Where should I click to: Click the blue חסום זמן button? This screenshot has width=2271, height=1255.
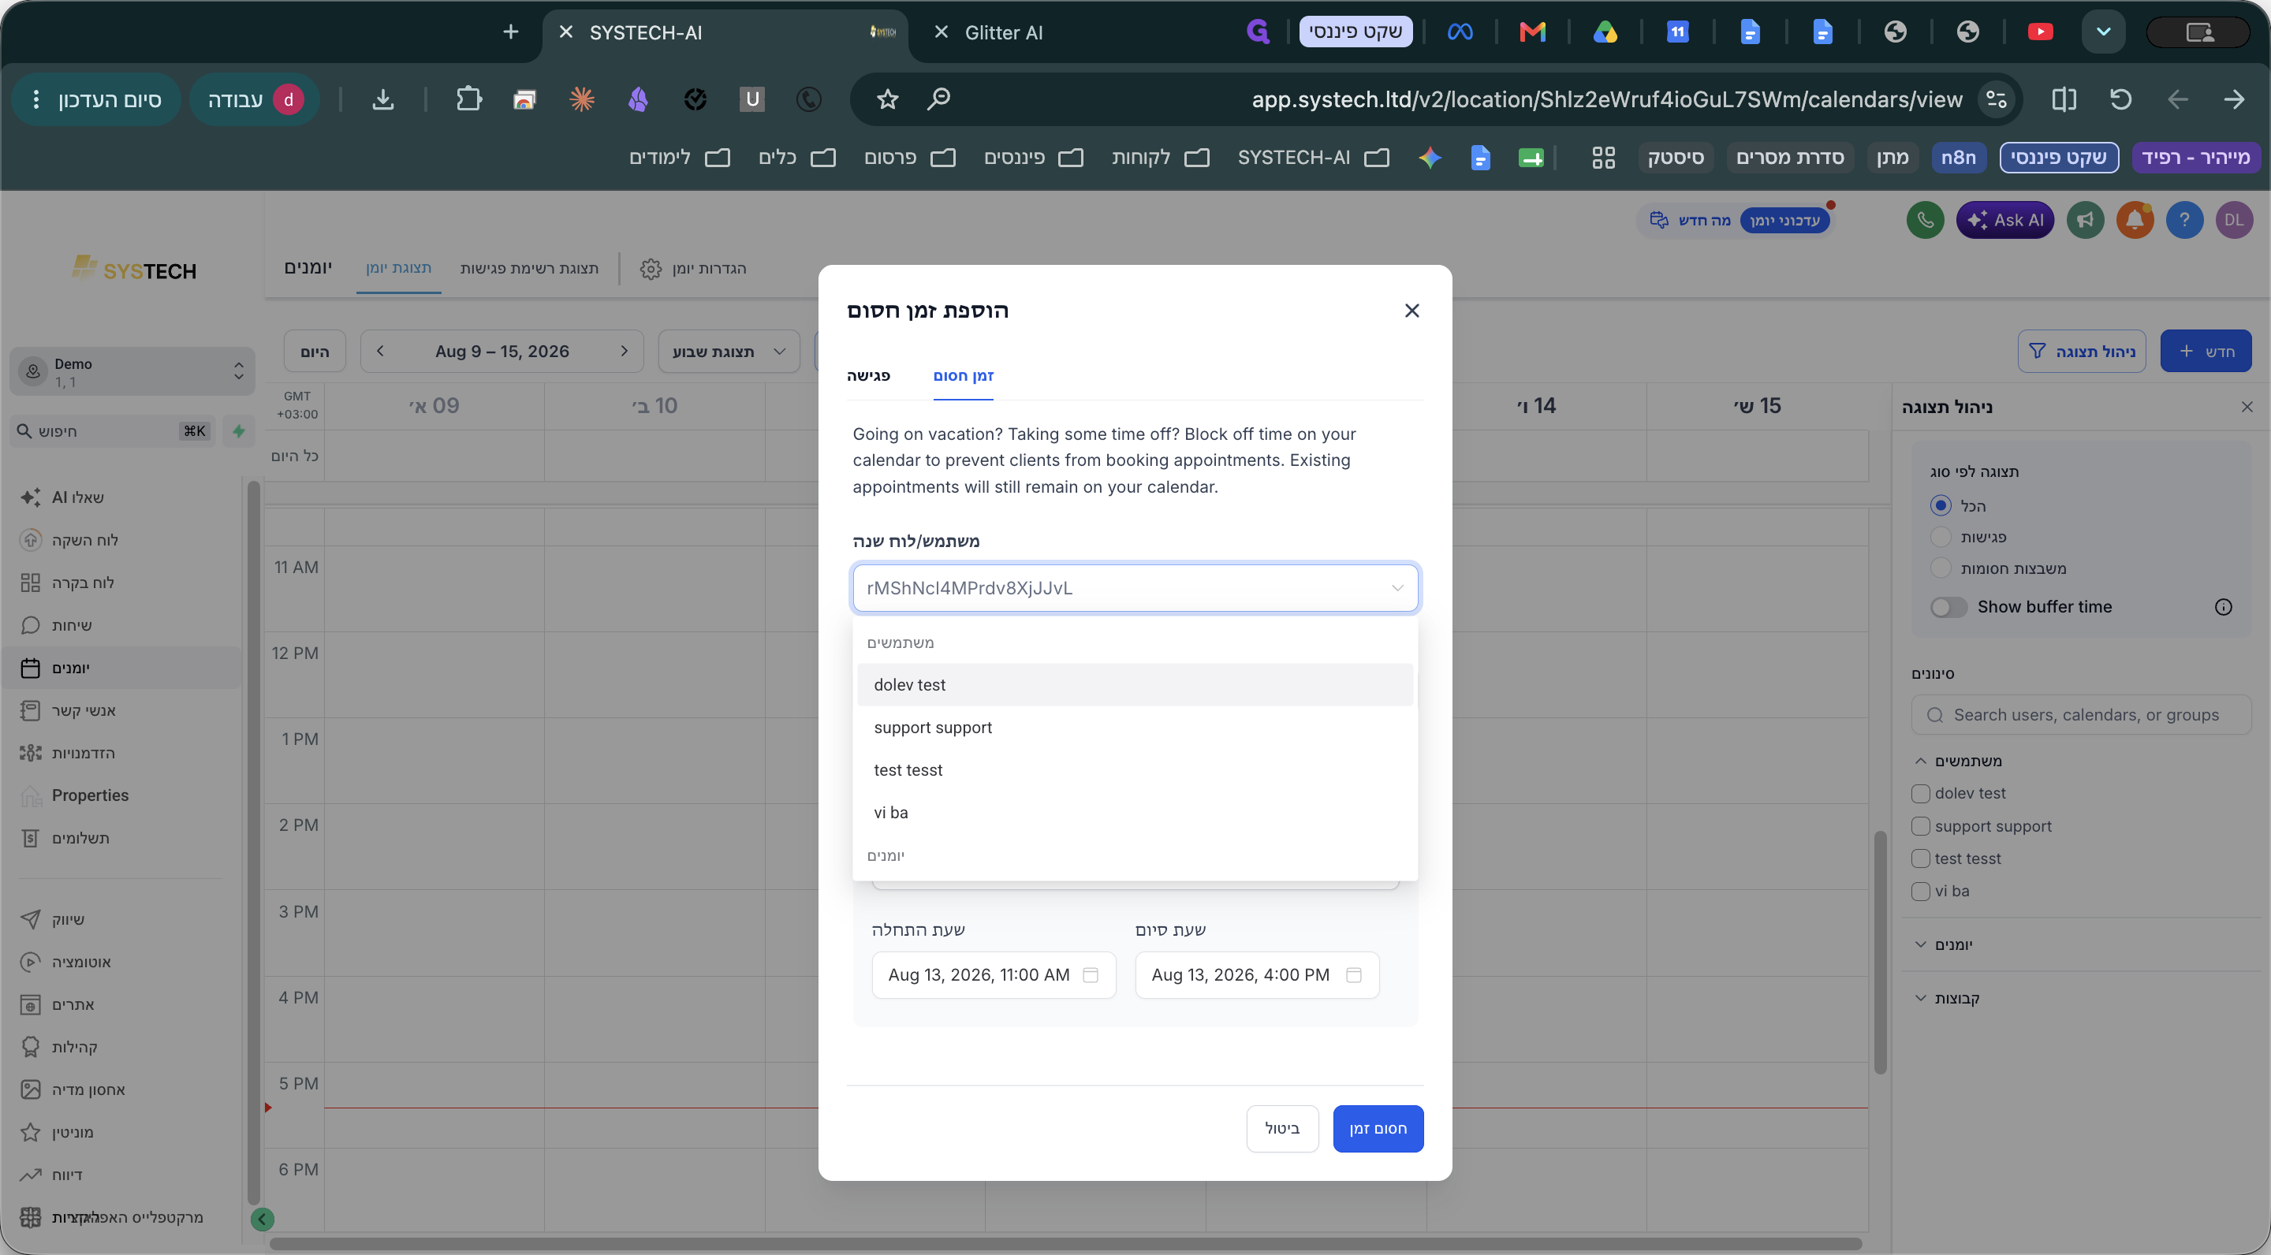[x=1378, y=1128]
